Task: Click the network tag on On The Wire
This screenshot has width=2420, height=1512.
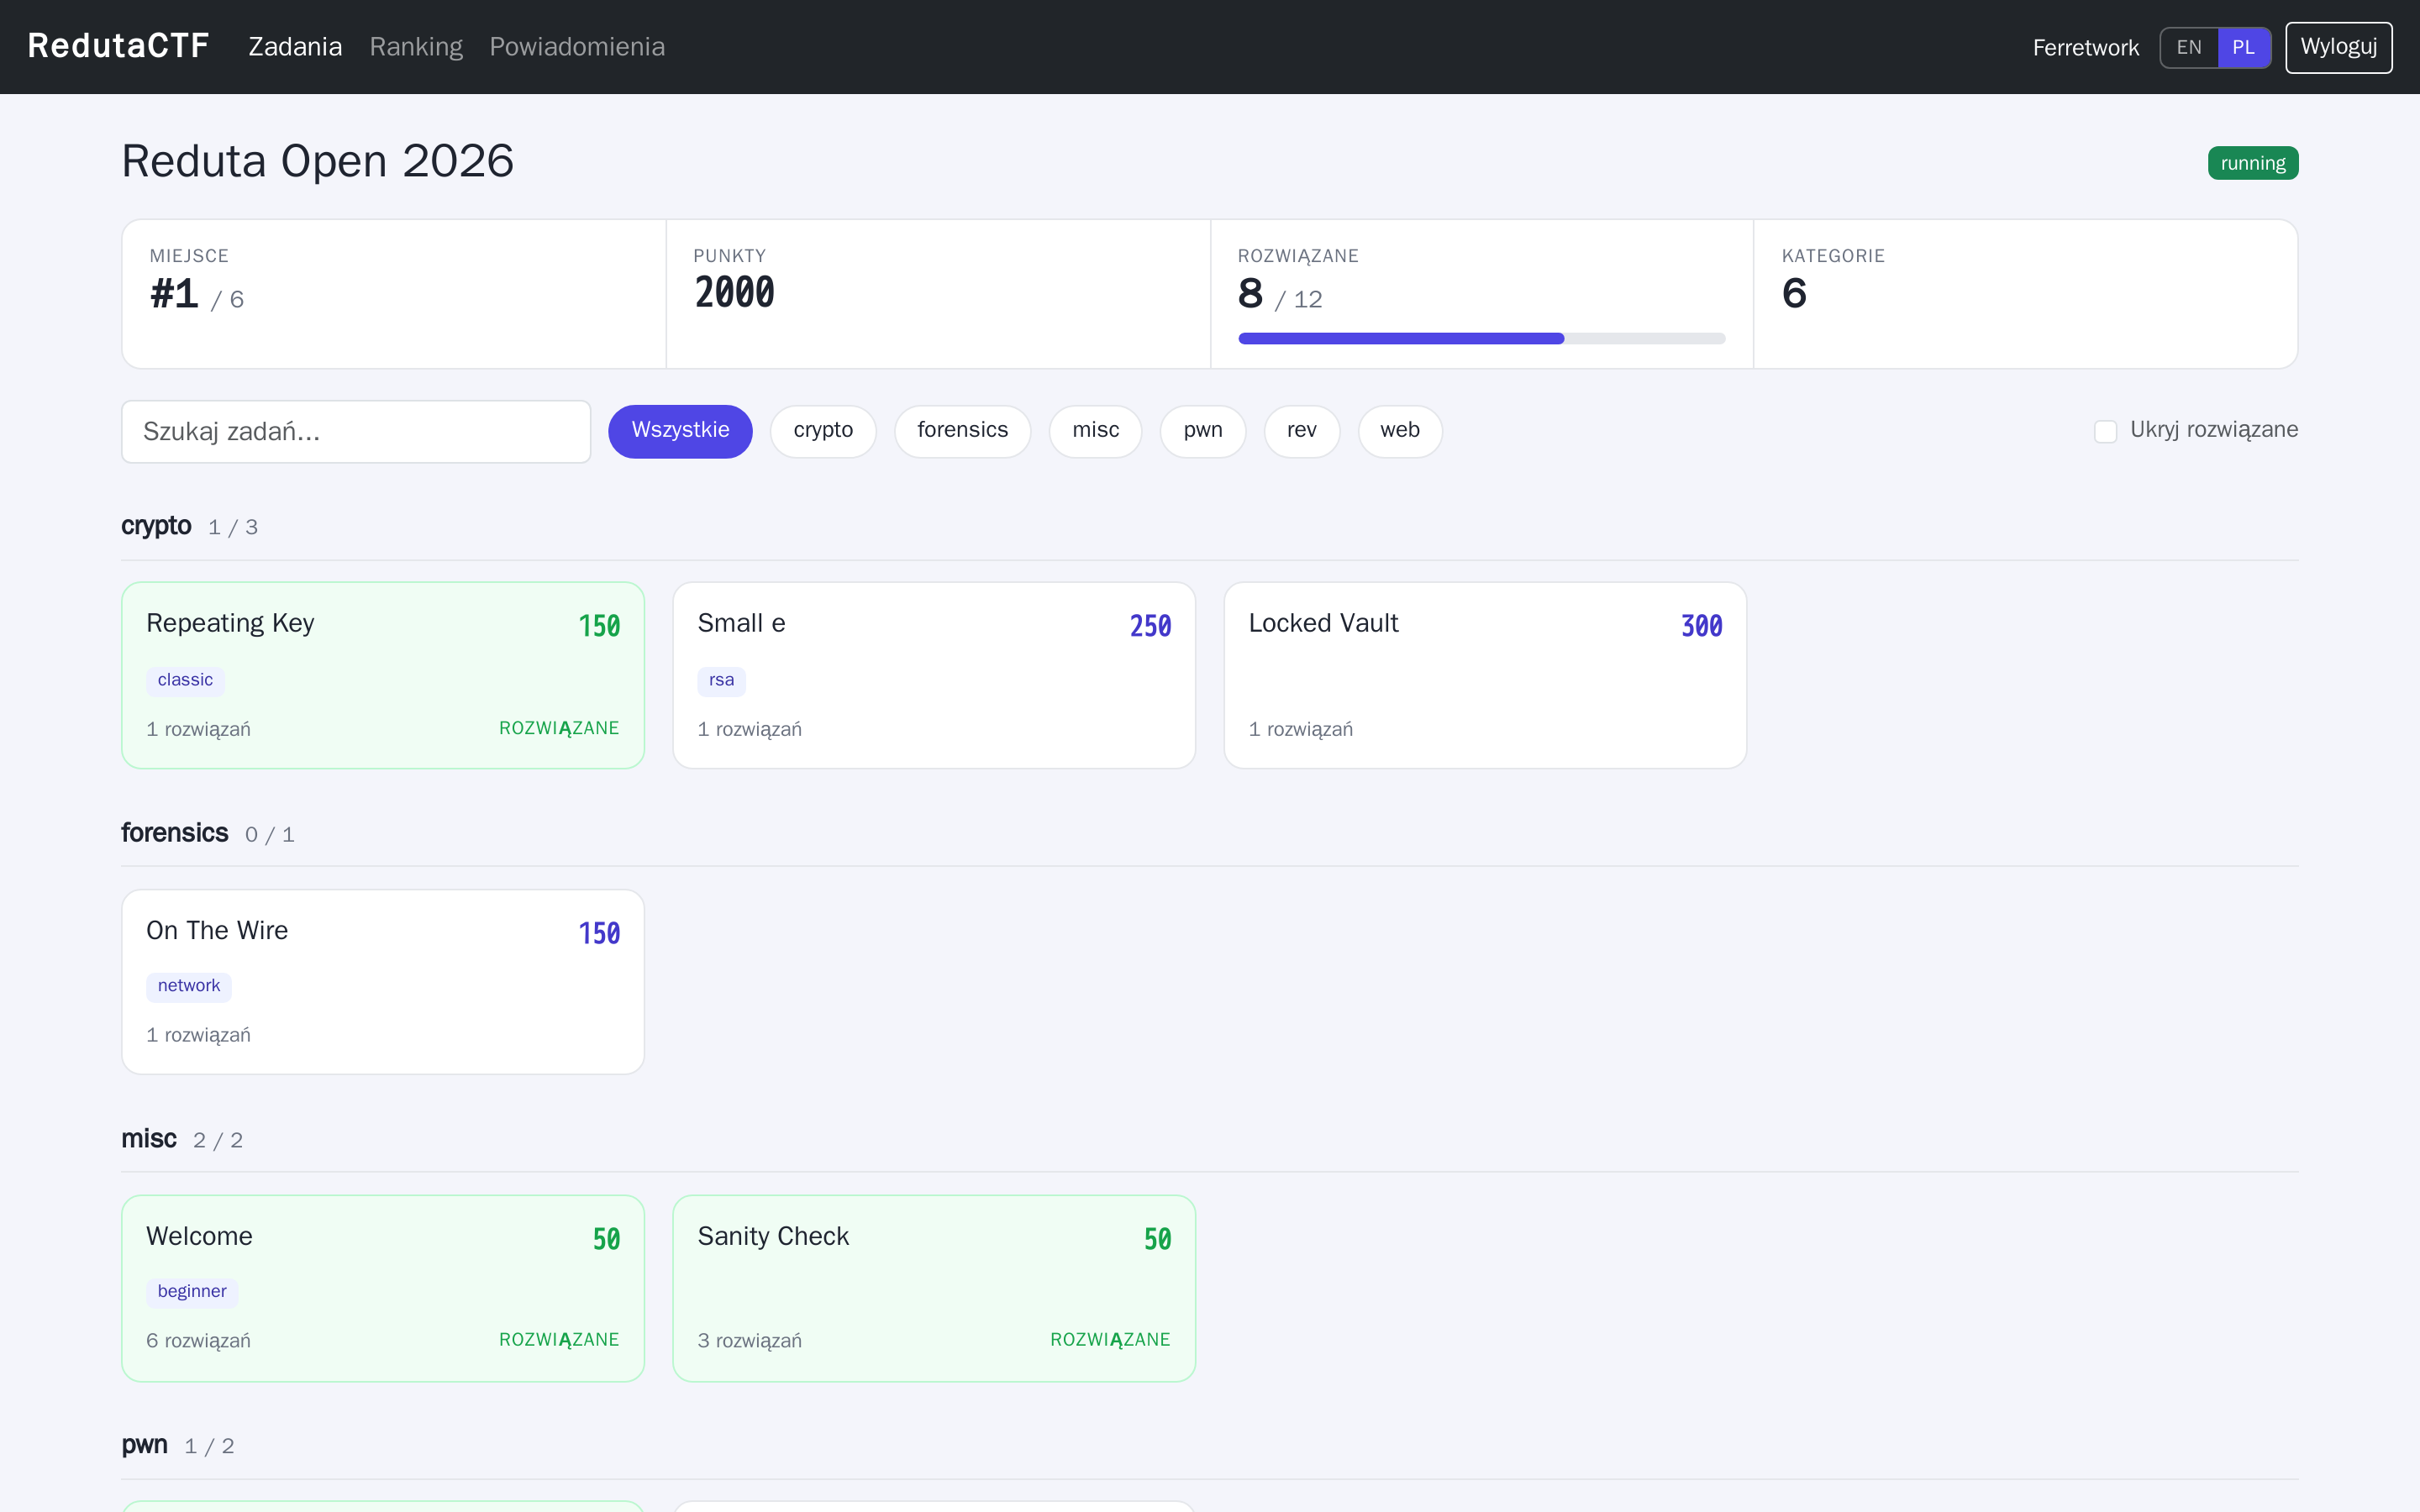Action: click(189, 986)
